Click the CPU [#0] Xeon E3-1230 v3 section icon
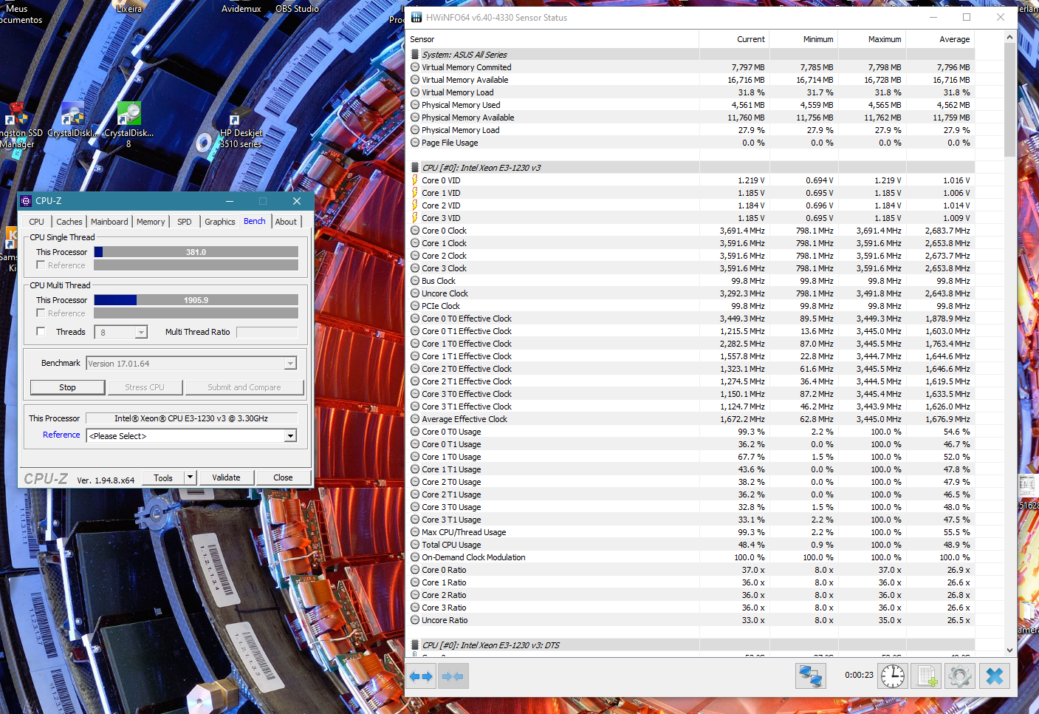The height and width of the screenshot is (714, 1039). click(x=415, y=168)
